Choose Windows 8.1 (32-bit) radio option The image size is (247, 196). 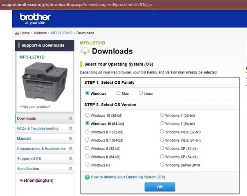pyautogui.click(x=87, y=131)
